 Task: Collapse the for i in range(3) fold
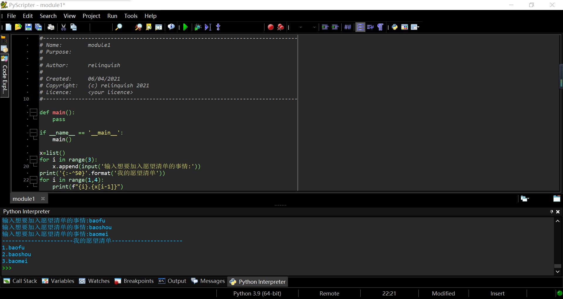34,159
